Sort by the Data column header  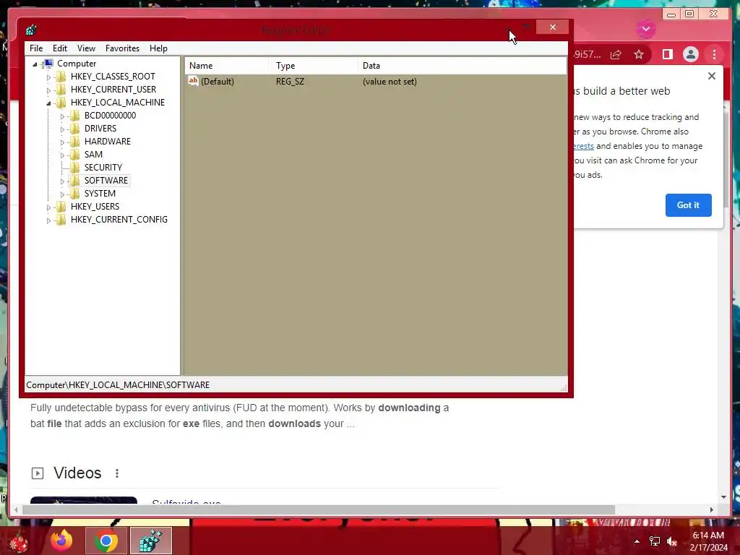point(462,66)
